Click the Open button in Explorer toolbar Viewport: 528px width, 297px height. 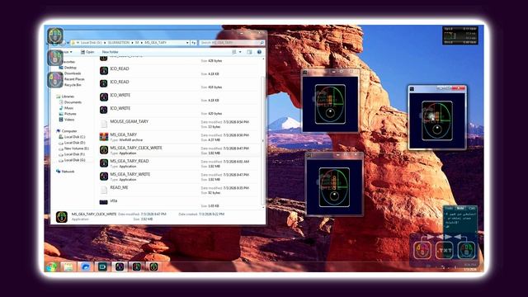[87, 52]
